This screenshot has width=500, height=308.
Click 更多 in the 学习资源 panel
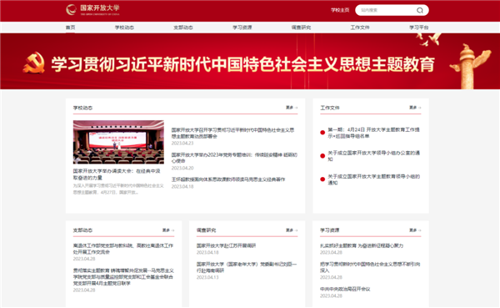(x=415, y=230)
